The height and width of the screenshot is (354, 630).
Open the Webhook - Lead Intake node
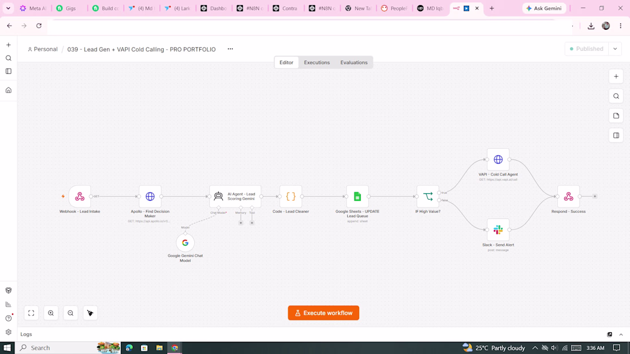tap(80, 196)
